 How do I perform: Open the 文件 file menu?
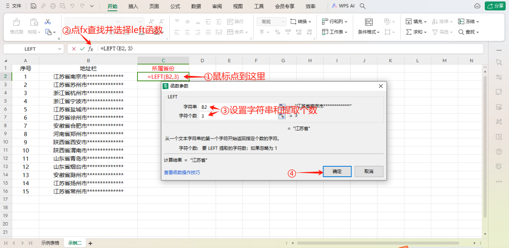pos(13,6)
